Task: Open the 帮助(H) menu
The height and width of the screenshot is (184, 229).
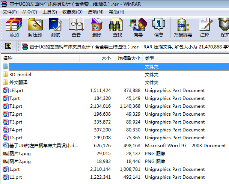Action: point(116,12)
